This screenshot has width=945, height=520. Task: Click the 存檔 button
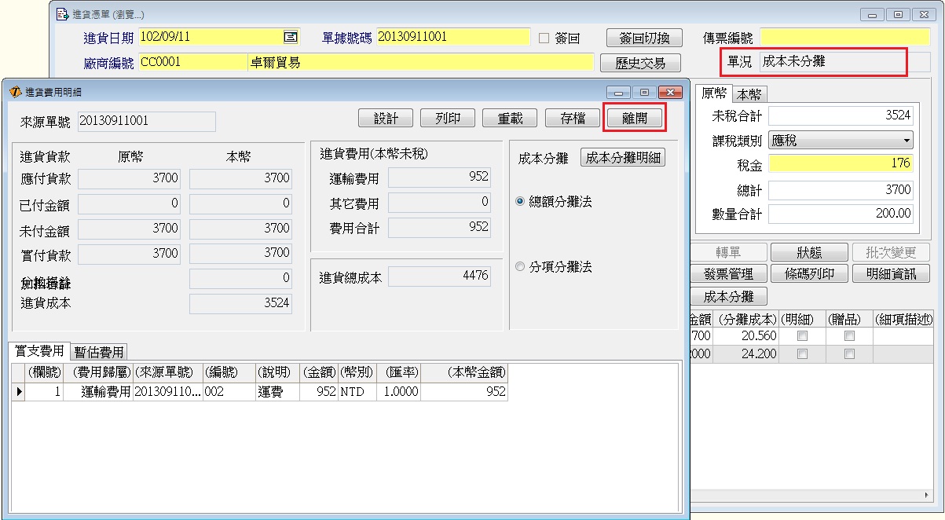572,118
